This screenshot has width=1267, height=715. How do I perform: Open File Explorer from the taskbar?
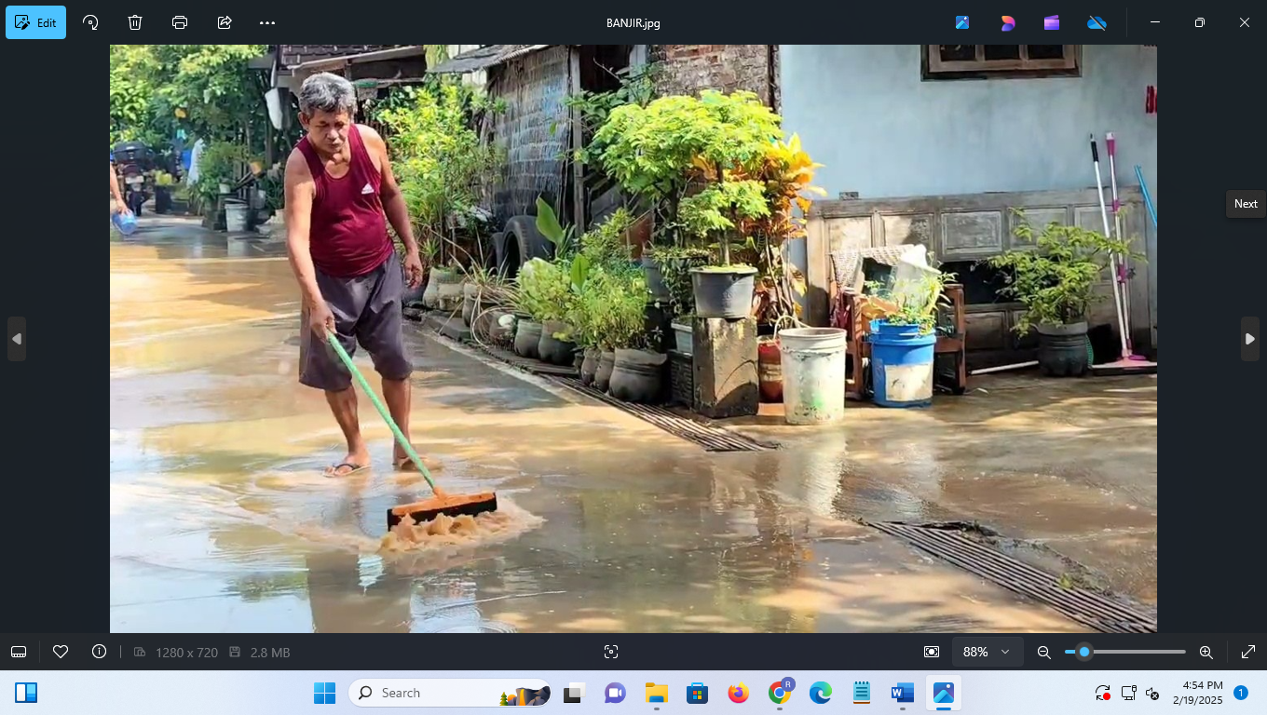pyautogui.click(x=657, y=693)
